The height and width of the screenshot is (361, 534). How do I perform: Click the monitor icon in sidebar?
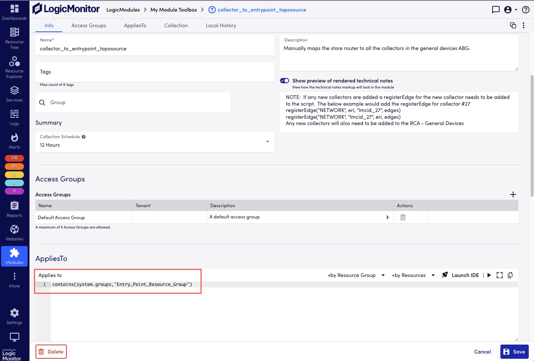point(14,337)
